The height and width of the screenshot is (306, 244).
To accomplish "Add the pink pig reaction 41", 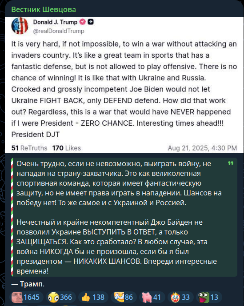I will [151, 297].
